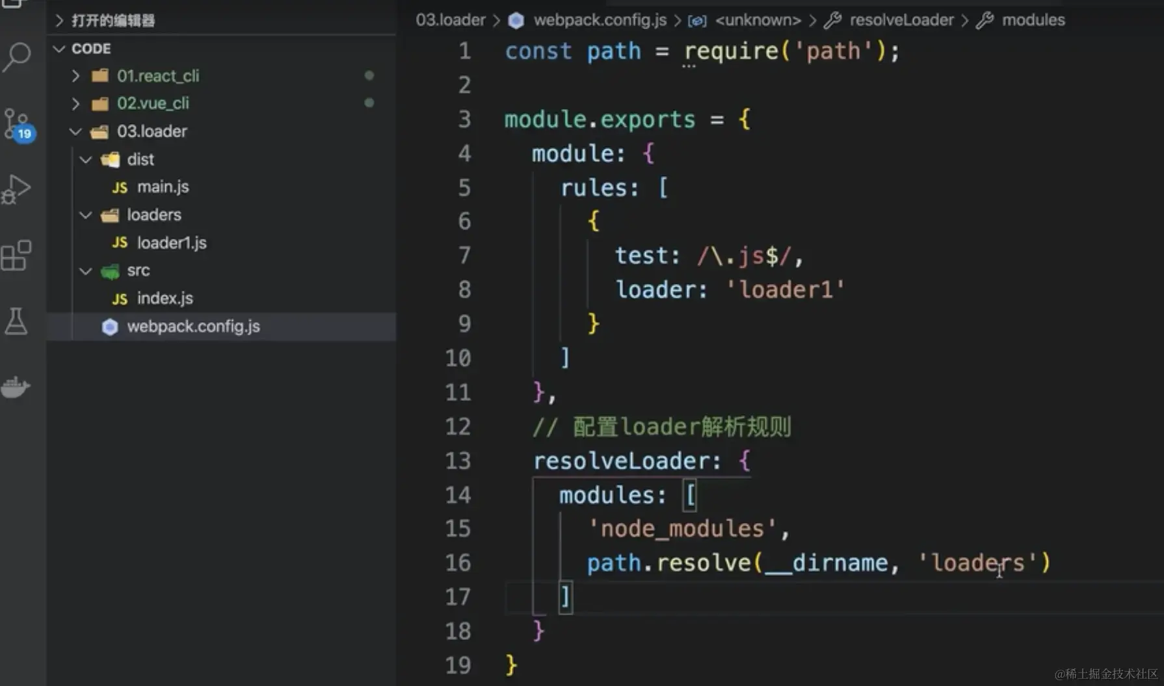Click the JS icon beside index.js

click(x=120, y=299)
